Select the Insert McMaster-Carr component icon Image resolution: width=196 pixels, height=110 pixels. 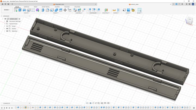(x=133, y=10)
